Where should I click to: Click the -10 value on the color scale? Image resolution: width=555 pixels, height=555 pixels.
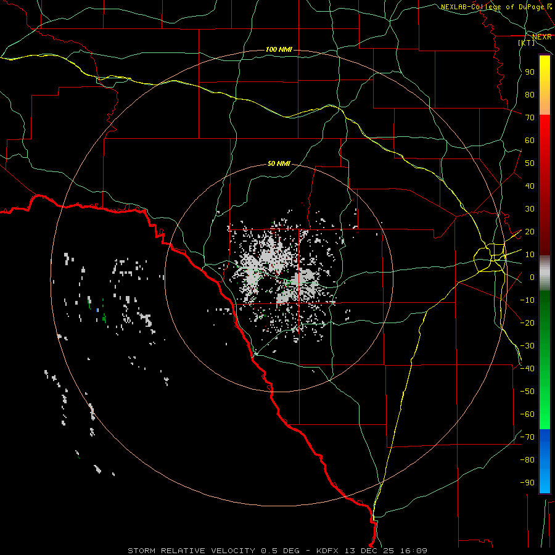(527, 300)
